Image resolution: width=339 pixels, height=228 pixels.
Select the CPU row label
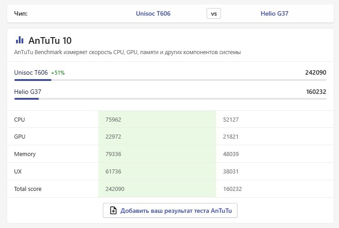click(19, 120)
